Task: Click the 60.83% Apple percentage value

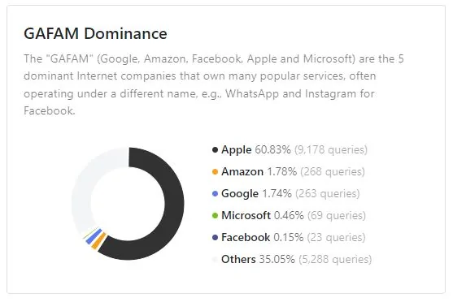Action: coord(272,150)
